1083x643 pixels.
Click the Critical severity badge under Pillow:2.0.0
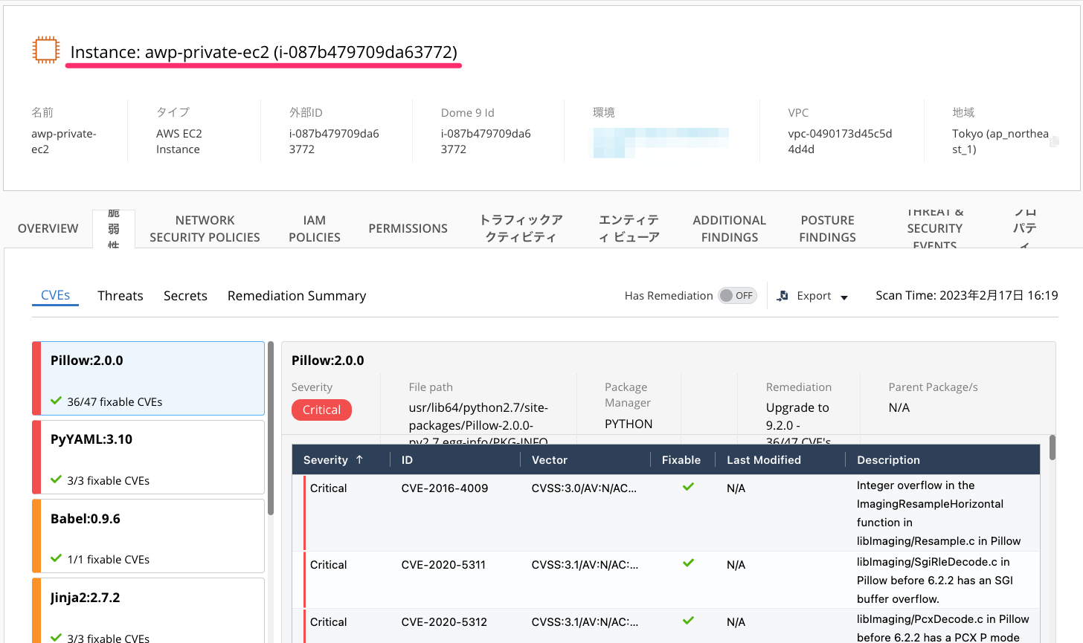[321, 410]
